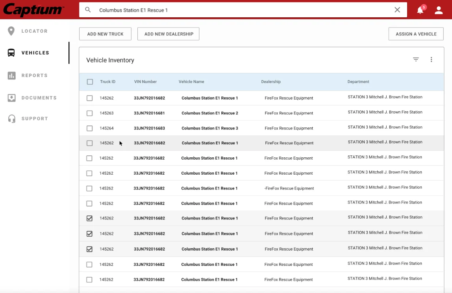Click the search magnifier icon
452x293 pixels.
(x=88, y=10)
